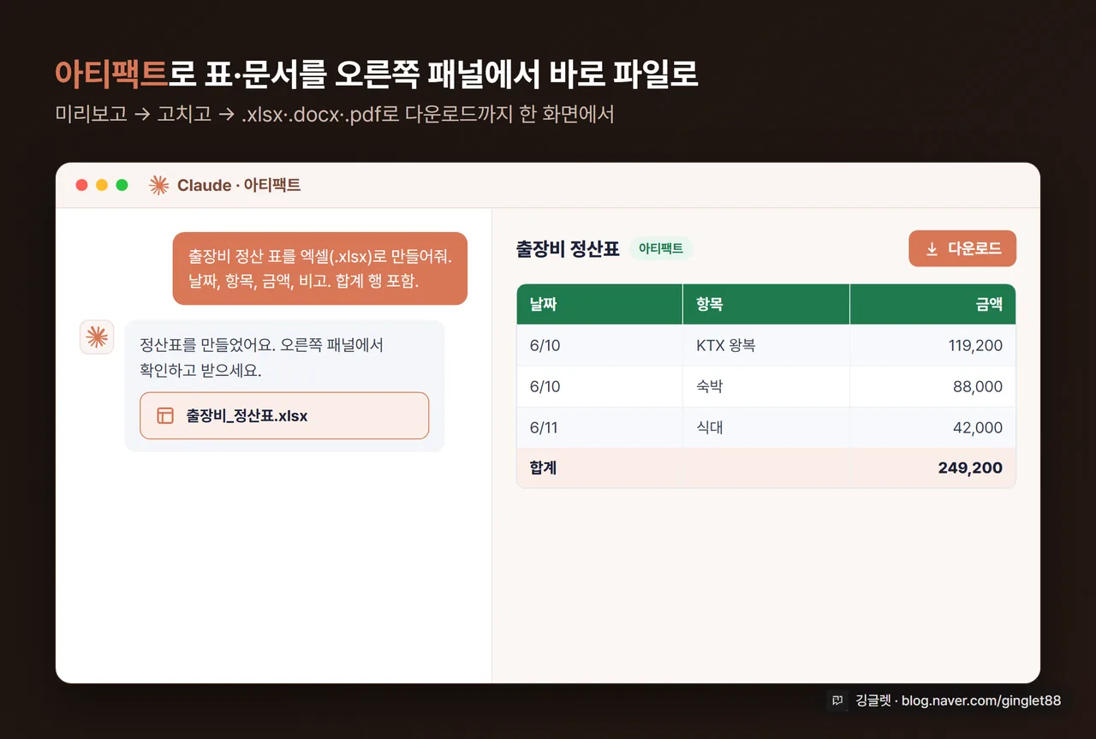Click the 출장비 정산표 panel title
Image resolution: width=1096 pixels, height=739 pixels.
567,249
